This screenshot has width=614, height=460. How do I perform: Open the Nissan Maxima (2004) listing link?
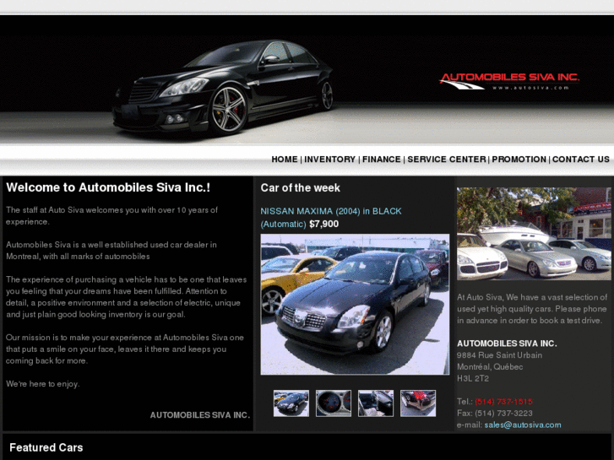tap(331, 217)
